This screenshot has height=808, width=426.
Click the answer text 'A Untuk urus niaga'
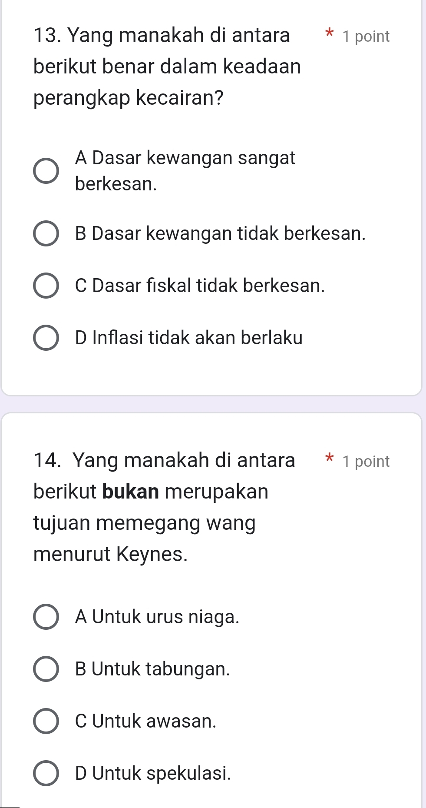click(157, 617)
